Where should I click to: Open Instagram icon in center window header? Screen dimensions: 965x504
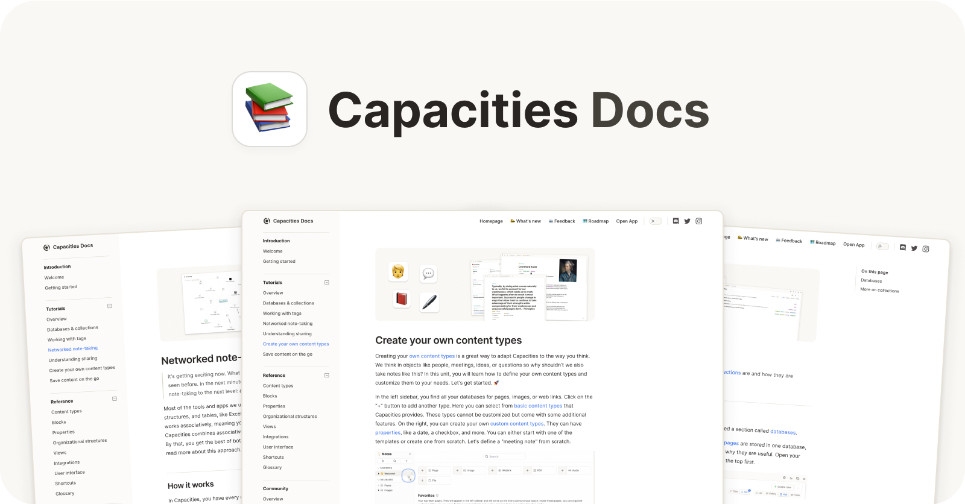point(699,221)
